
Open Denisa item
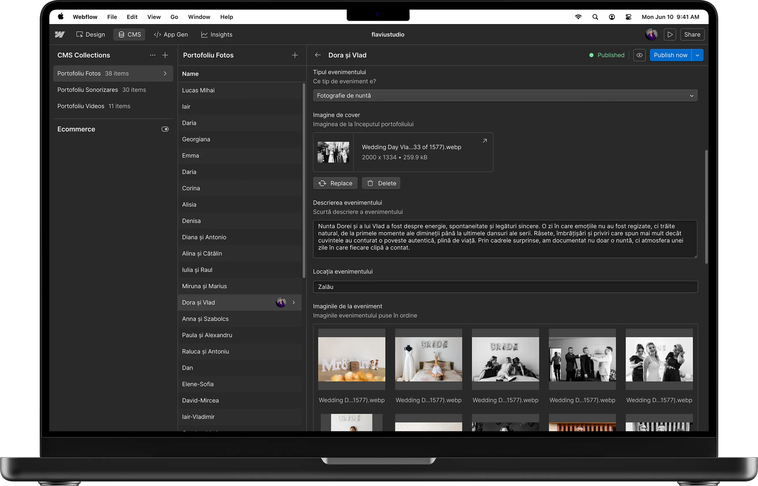tap(239, 221)
